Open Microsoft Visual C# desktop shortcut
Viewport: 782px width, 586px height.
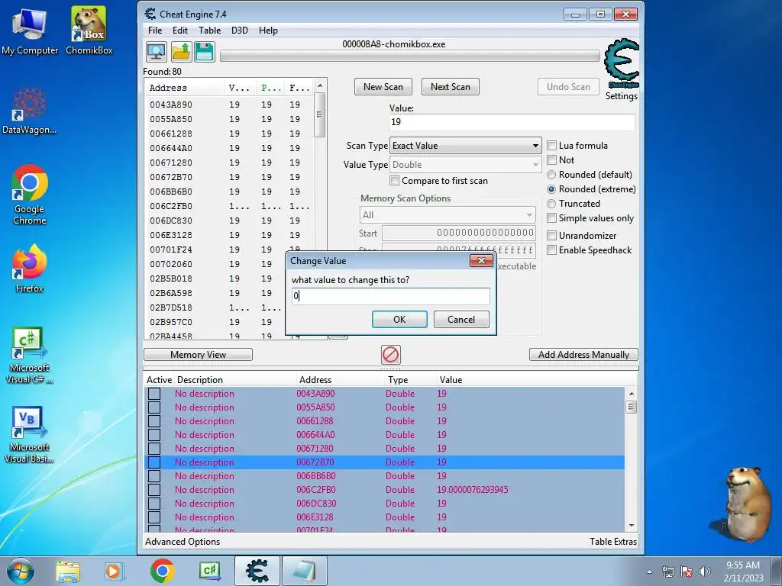(30, 356)
